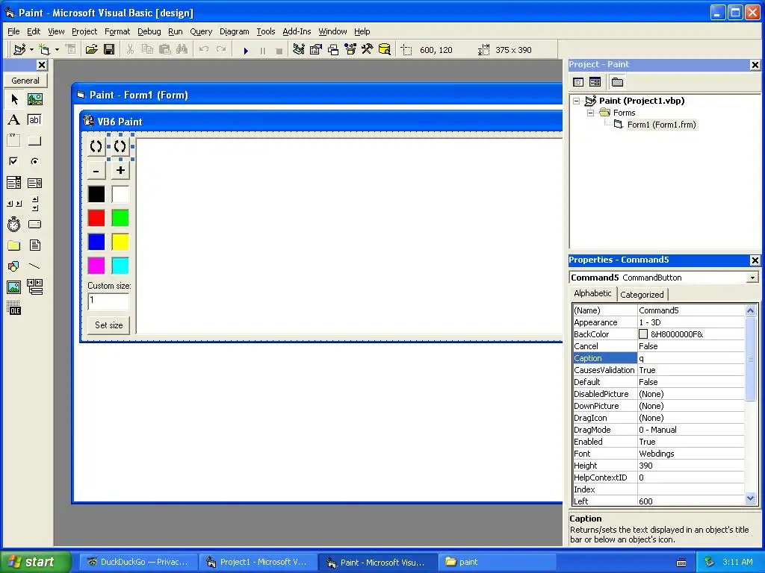Select the Shape control tool
Screen dimensions: 765x573
click(x=14, y=266)
